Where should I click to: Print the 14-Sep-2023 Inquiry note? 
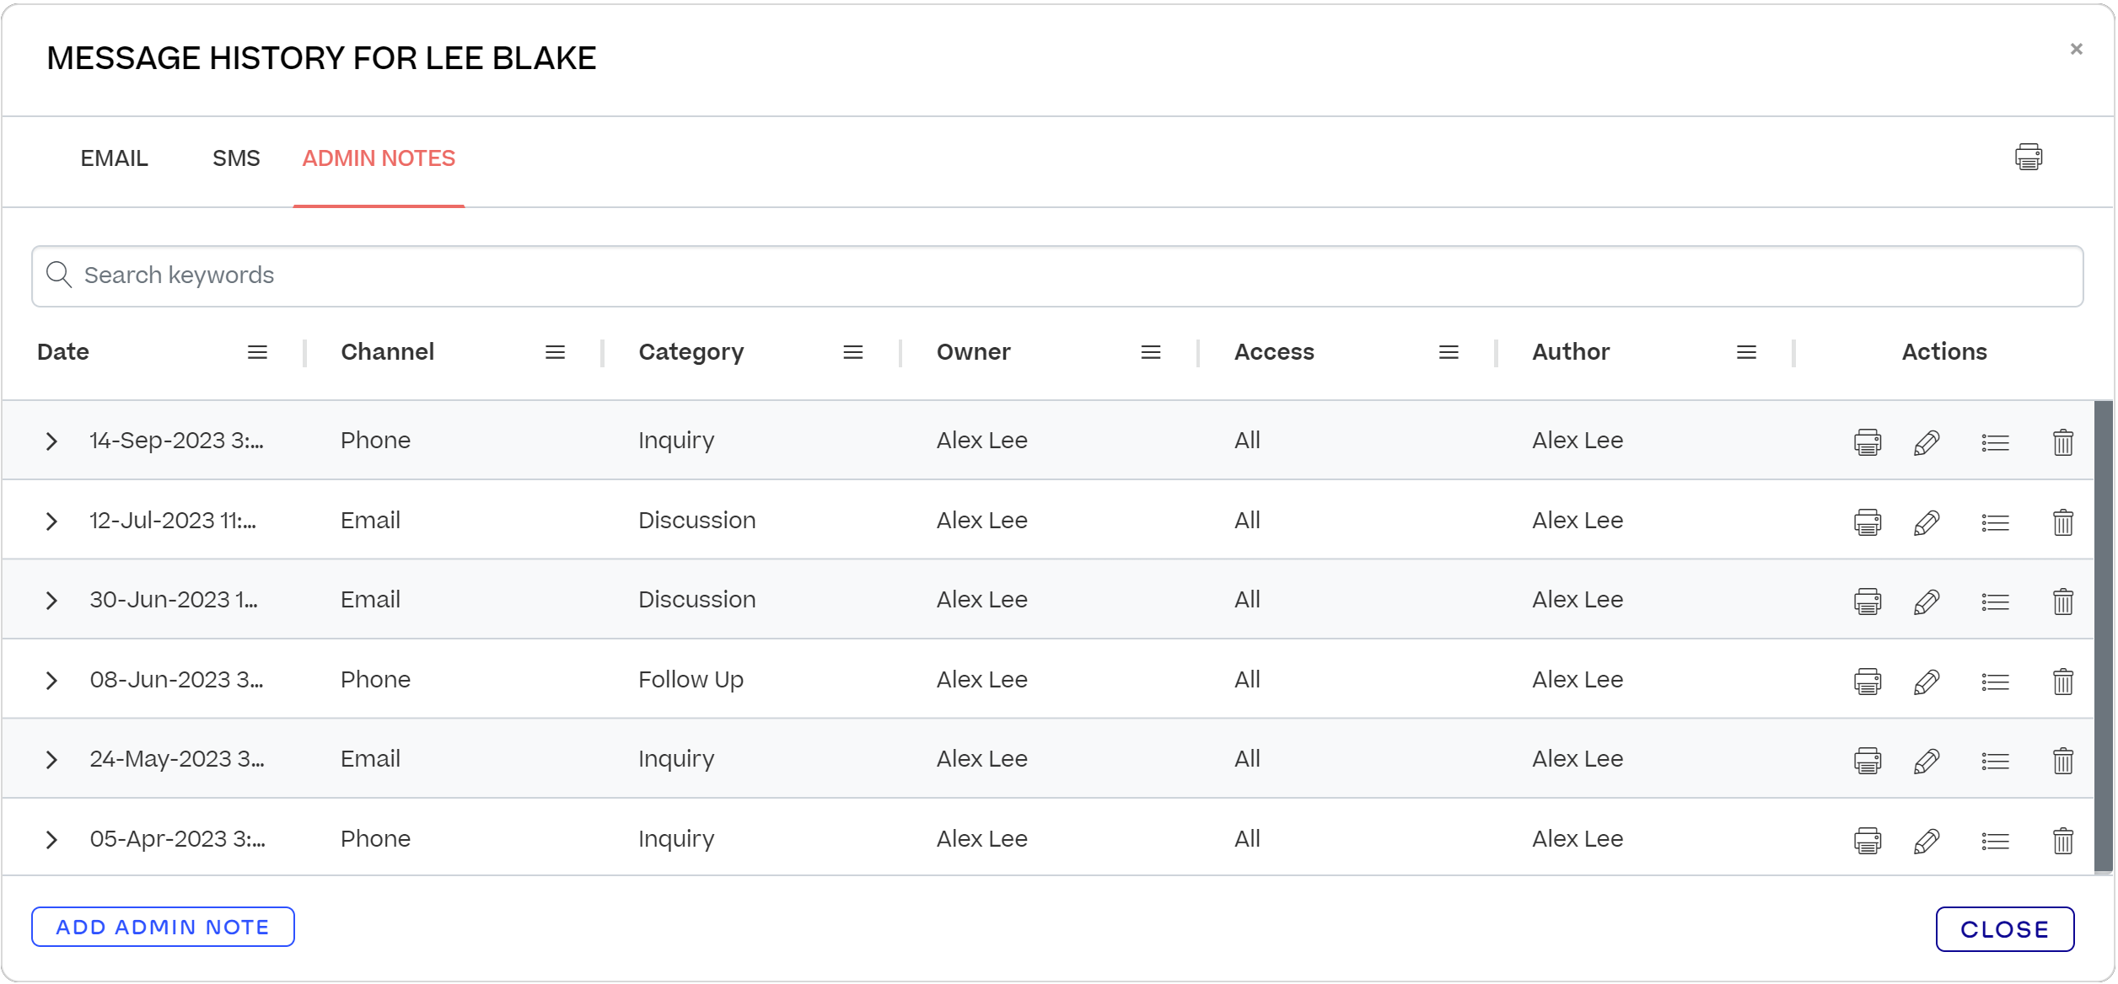pos(1868,441)
